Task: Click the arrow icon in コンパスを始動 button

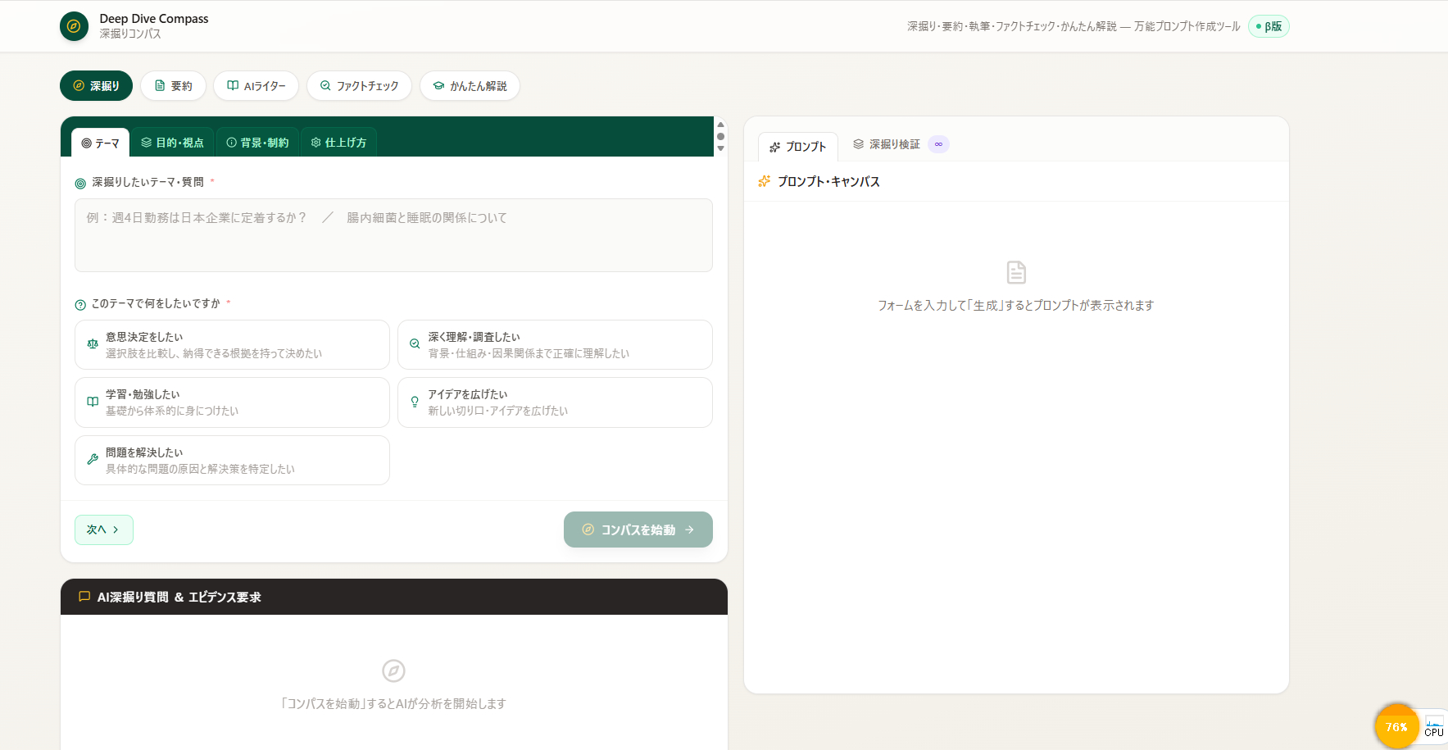Action: pyautogui.click(x=689, y=530)
